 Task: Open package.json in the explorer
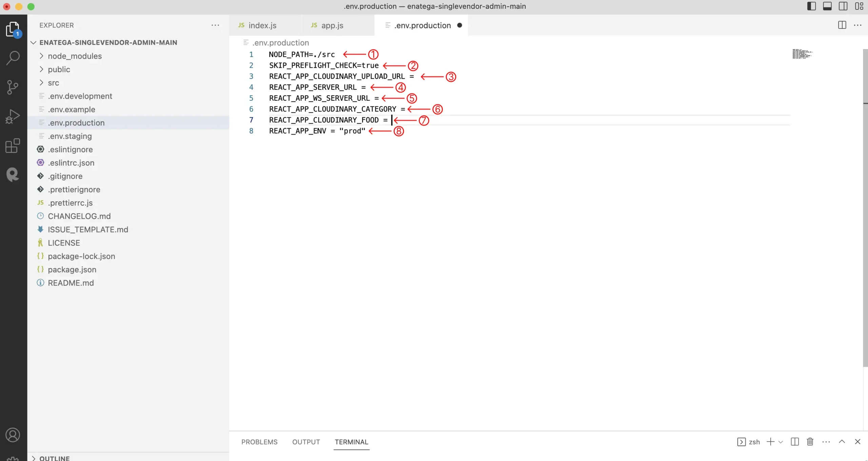(x=72, y=269)
